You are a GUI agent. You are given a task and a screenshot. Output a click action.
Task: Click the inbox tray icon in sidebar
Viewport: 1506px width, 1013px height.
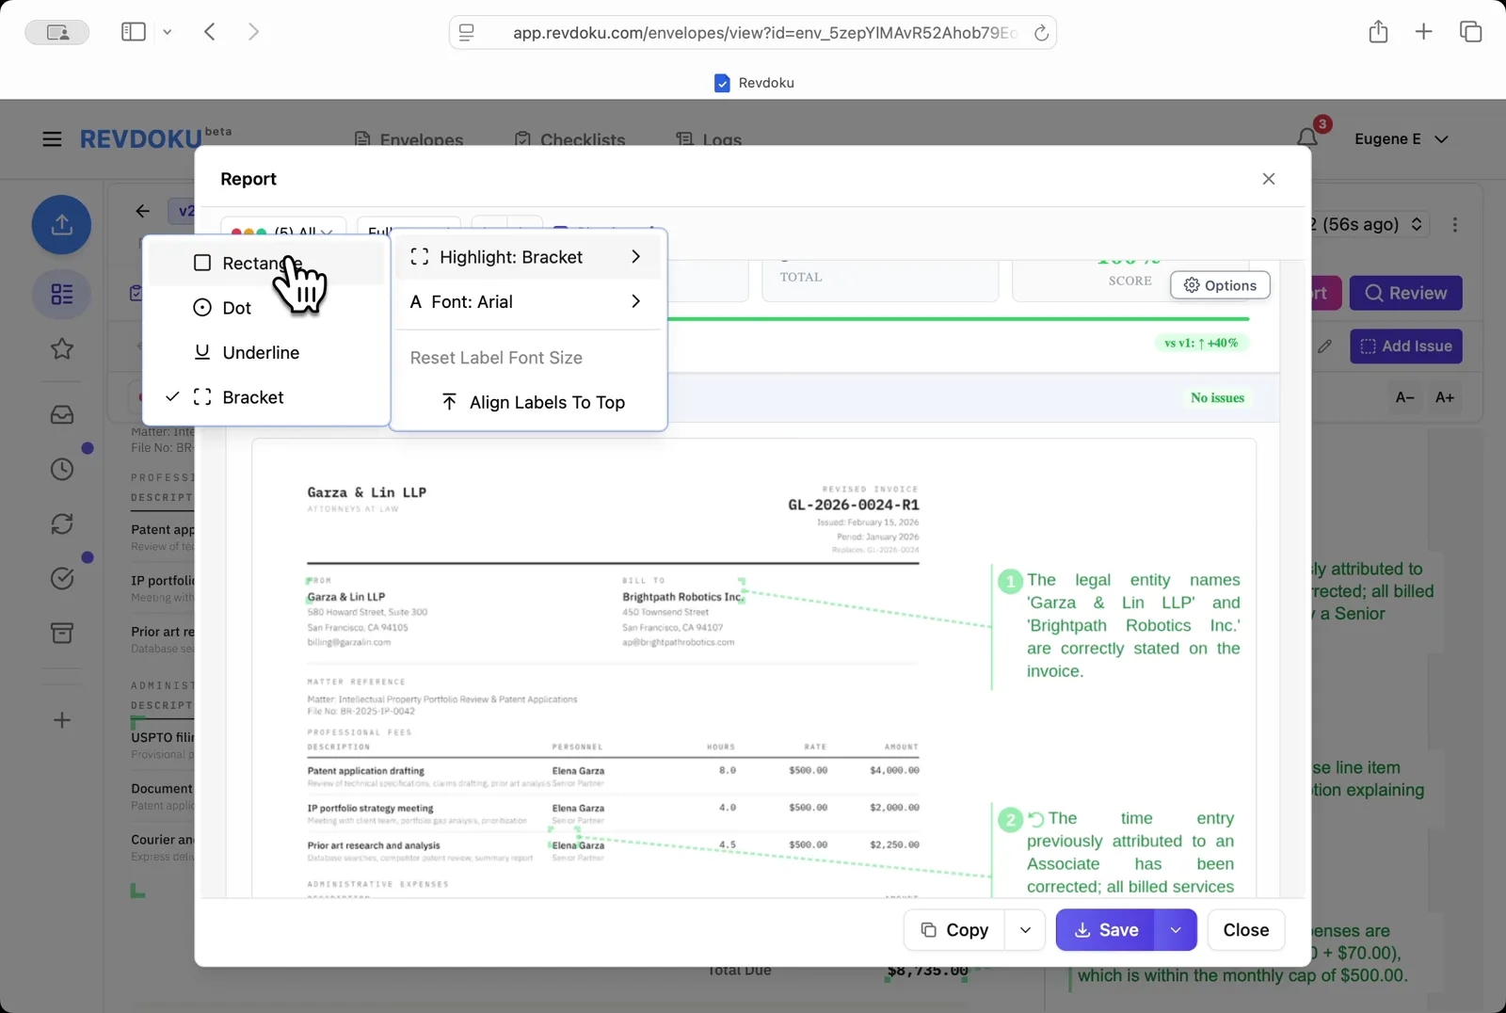click(x=61, y=414)
